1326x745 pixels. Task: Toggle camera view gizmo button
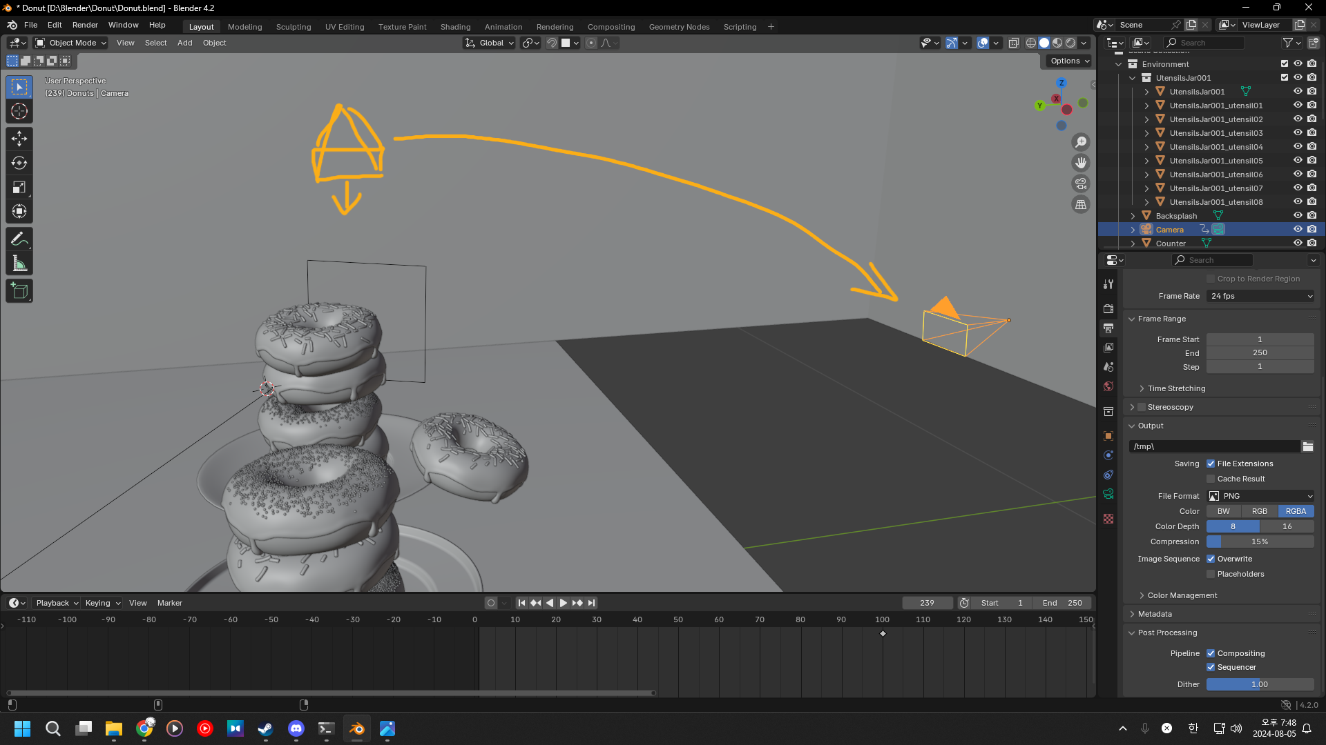coord(1081,183)
